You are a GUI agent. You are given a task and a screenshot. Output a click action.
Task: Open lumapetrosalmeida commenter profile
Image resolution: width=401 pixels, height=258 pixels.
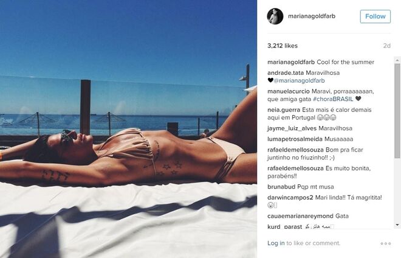pos(295,139)
